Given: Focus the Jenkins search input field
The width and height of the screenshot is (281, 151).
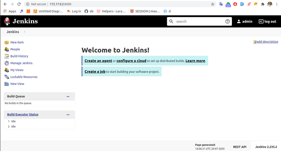Looking at the screenshot, I should [x=200, y=21].
